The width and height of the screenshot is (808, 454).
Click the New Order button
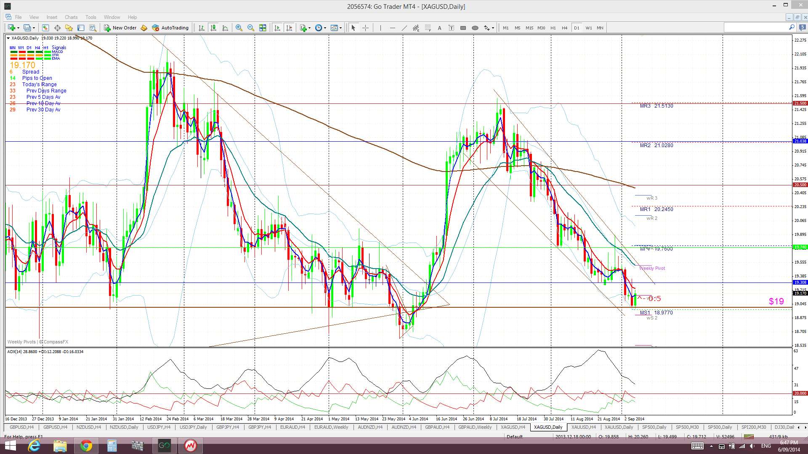[x=120, y=28]
